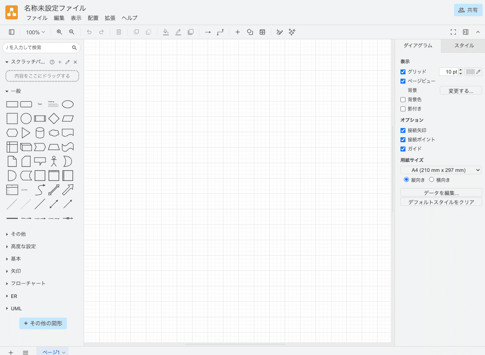Open the 100% zoom dropdown
Viewport: 485px width, 355px height.
[36, 32]
